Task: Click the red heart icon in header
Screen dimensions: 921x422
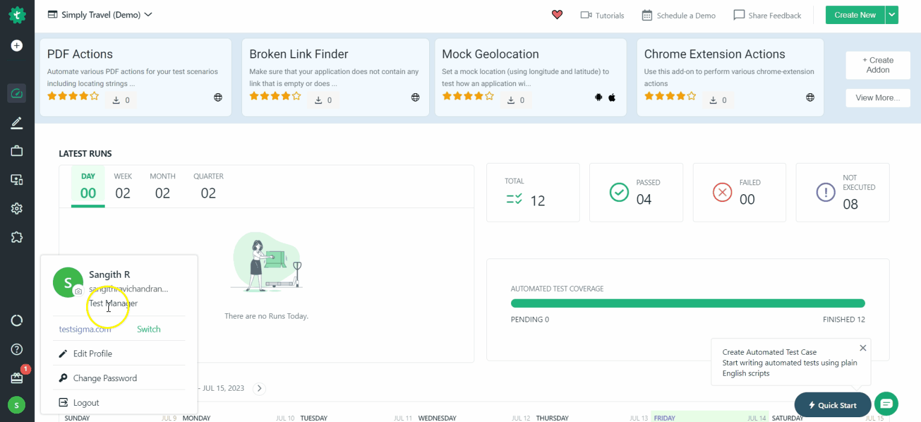Action: click(557, 15)
